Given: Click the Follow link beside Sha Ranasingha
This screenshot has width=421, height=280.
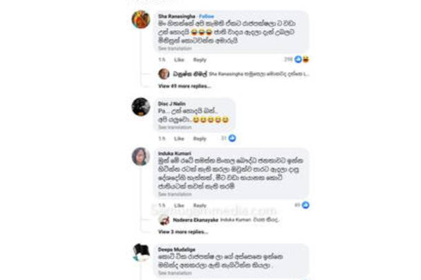Looking at the screenshot, I should click(206, 16).
